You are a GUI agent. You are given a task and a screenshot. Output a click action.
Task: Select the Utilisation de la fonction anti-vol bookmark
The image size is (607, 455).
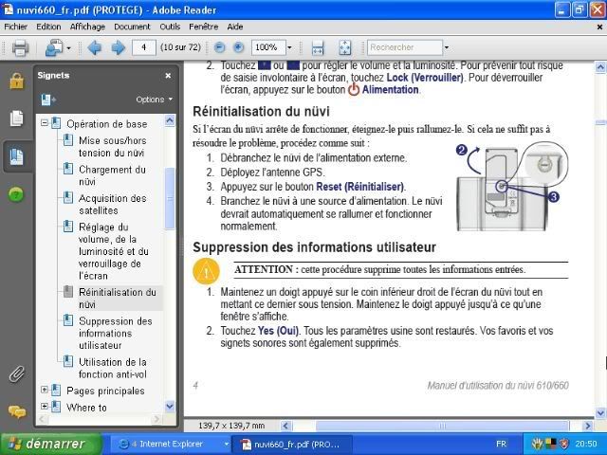click(113, 368)
